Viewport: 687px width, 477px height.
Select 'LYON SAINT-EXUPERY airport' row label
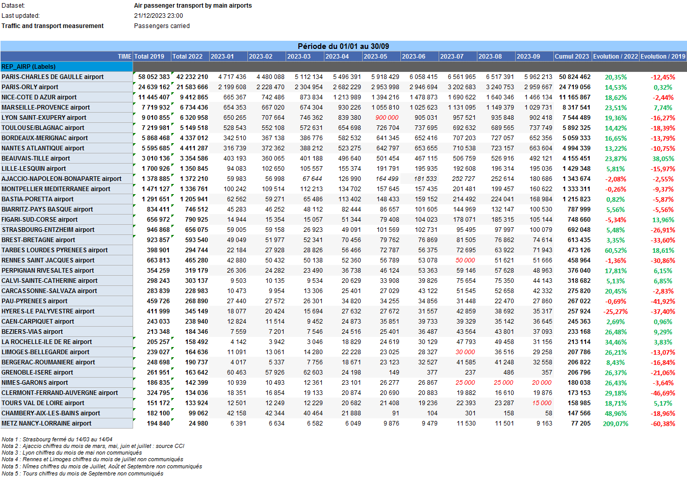coord(66,118)
